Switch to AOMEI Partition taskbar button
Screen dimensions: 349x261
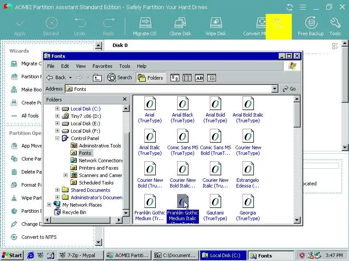pos(128,255)
